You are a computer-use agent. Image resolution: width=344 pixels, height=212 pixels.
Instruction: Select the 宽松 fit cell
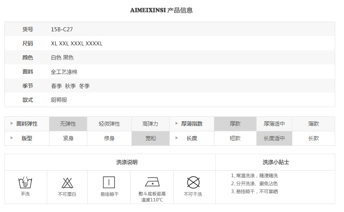tap(150, 138)
